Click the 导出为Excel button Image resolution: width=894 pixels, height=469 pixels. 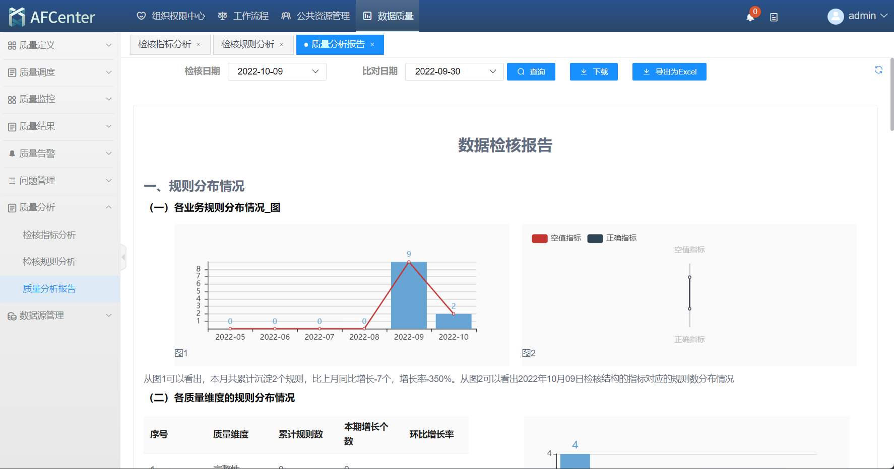[x=669, y=71]
